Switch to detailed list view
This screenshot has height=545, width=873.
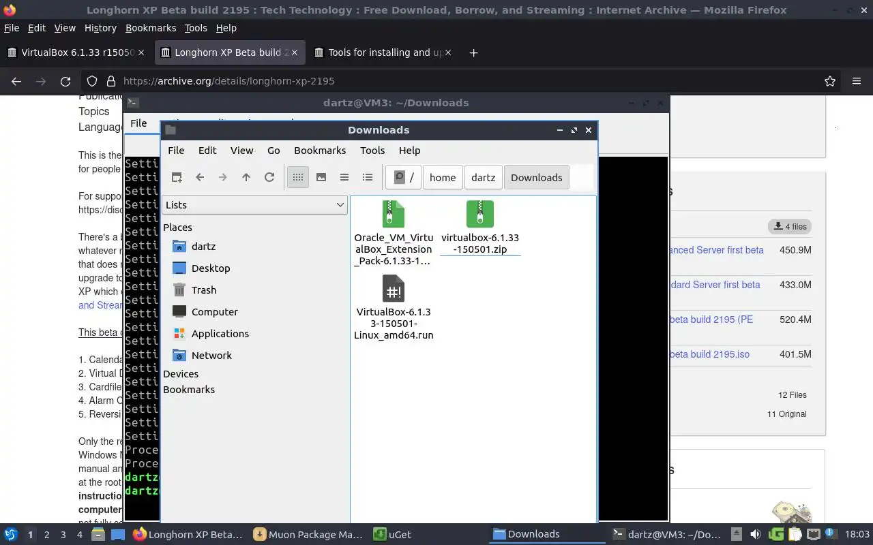pos(368,177)
